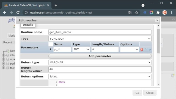Open the Recent tab in sidebar
This screenshot has height=99, width=176.
[7, 42]
